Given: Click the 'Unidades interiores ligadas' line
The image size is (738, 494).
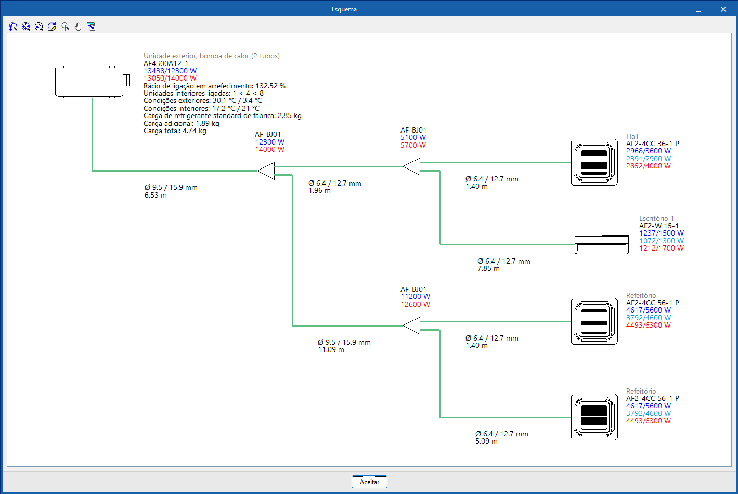Looking at the screenshot, I should [203, 93].
